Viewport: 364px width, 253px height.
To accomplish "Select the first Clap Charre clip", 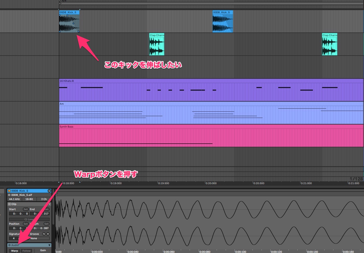I will pyautogui.click(x=157, y=44).
